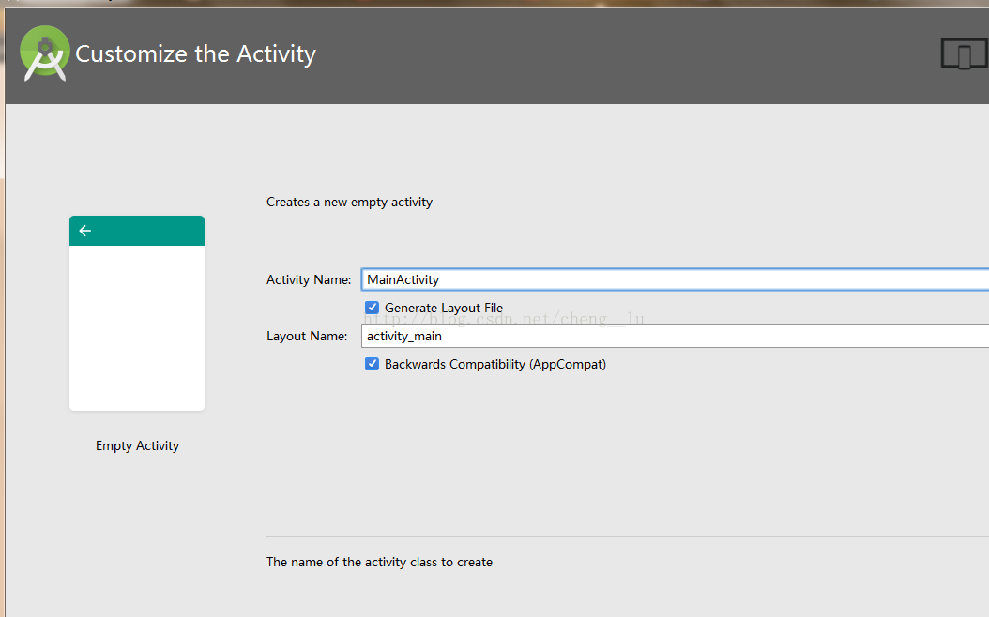This screenshot has width=989, height=617.
Task: Click the 'Customize the Activity' heading
Action: pyautogui.click(x=195, y=53)
